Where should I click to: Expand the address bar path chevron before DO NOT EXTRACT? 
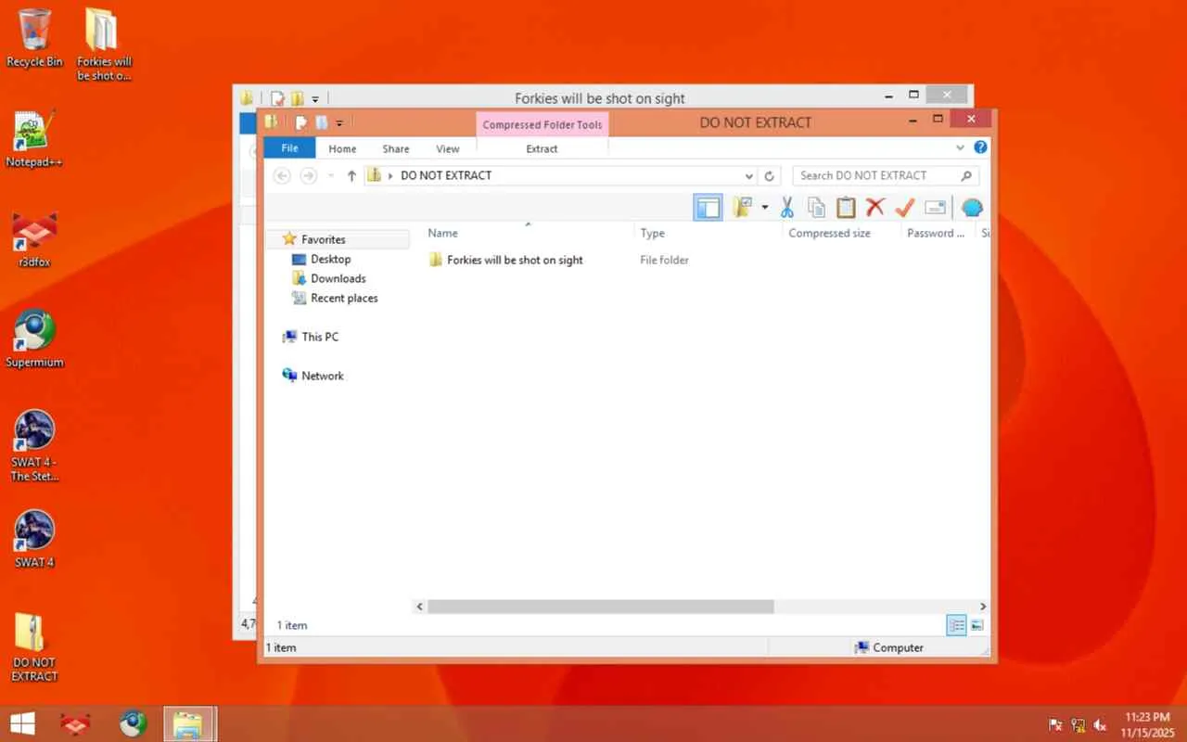(x=390, y=175)
